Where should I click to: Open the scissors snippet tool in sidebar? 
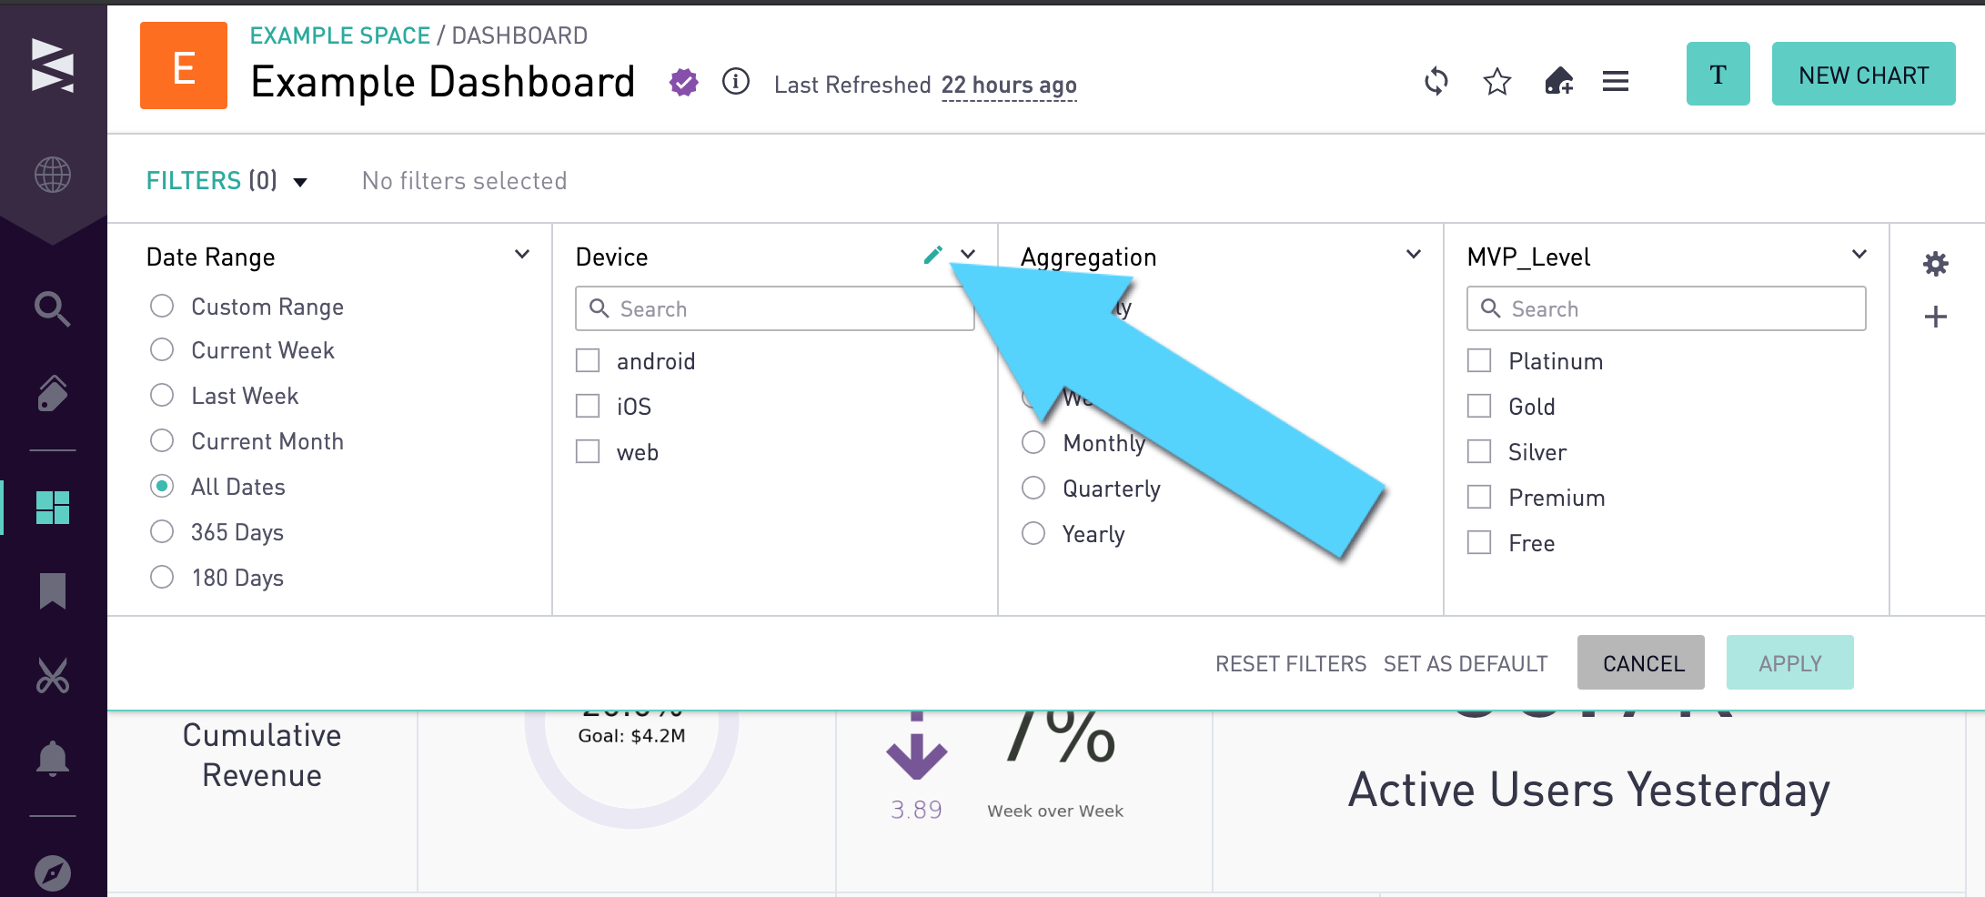click(52, 675)
